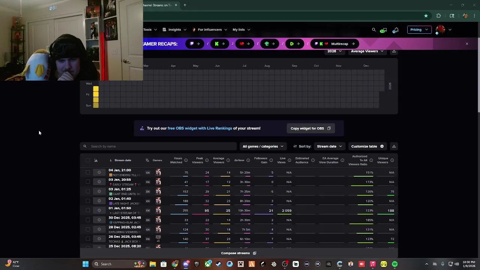Expand the 2026 year dropdown

334,51
